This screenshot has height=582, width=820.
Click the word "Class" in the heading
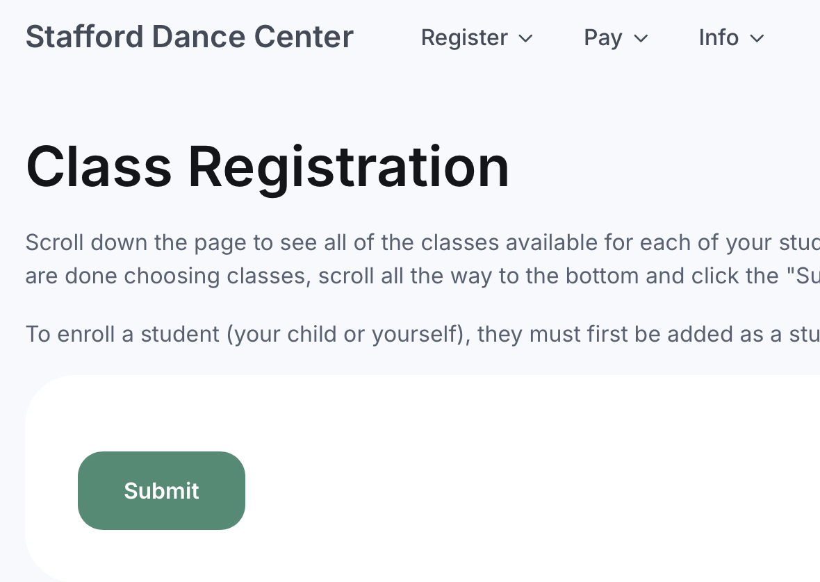point(99,167)
